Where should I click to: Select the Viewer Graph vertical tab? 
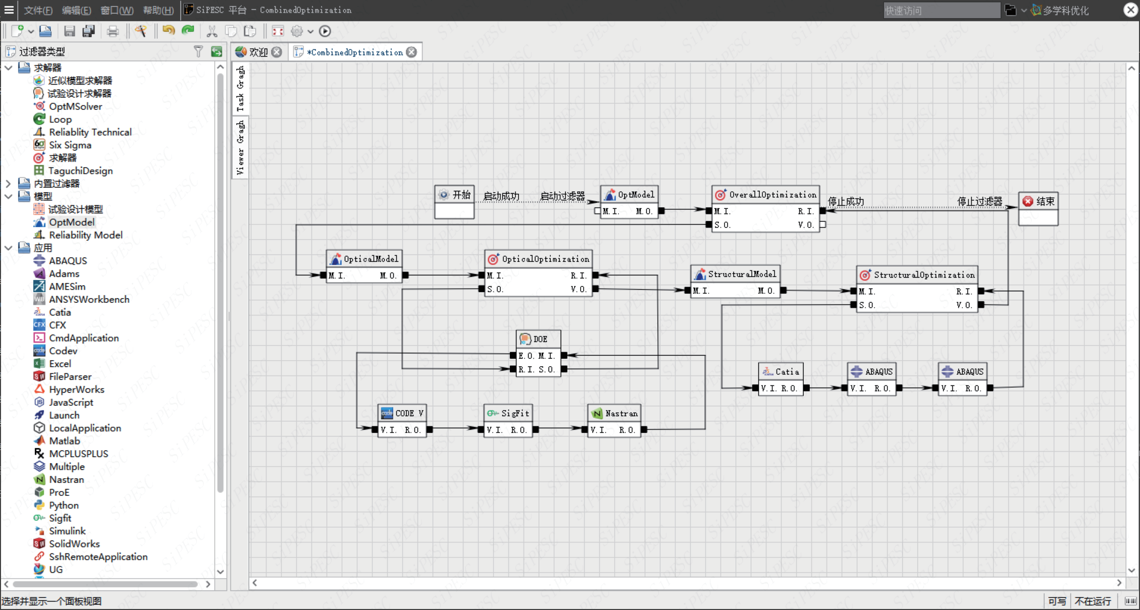point(240,147)
